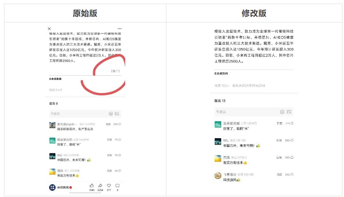Viewport: 344px width, 197px height.
Task: Reply to 麦大叔myoh's comment via 回复
Action: (x=108, y=124)
